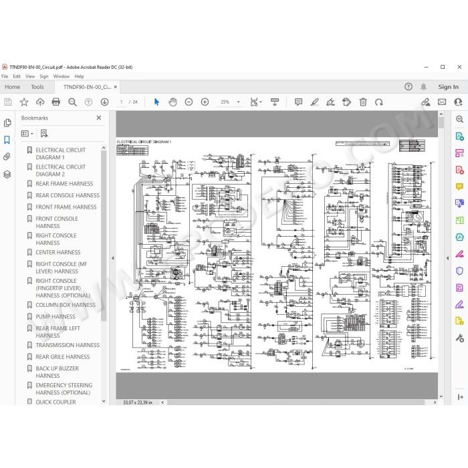Open the Sign menu
Image resolution: width=468 pixels, height=468 pixels.
[44, 76]
